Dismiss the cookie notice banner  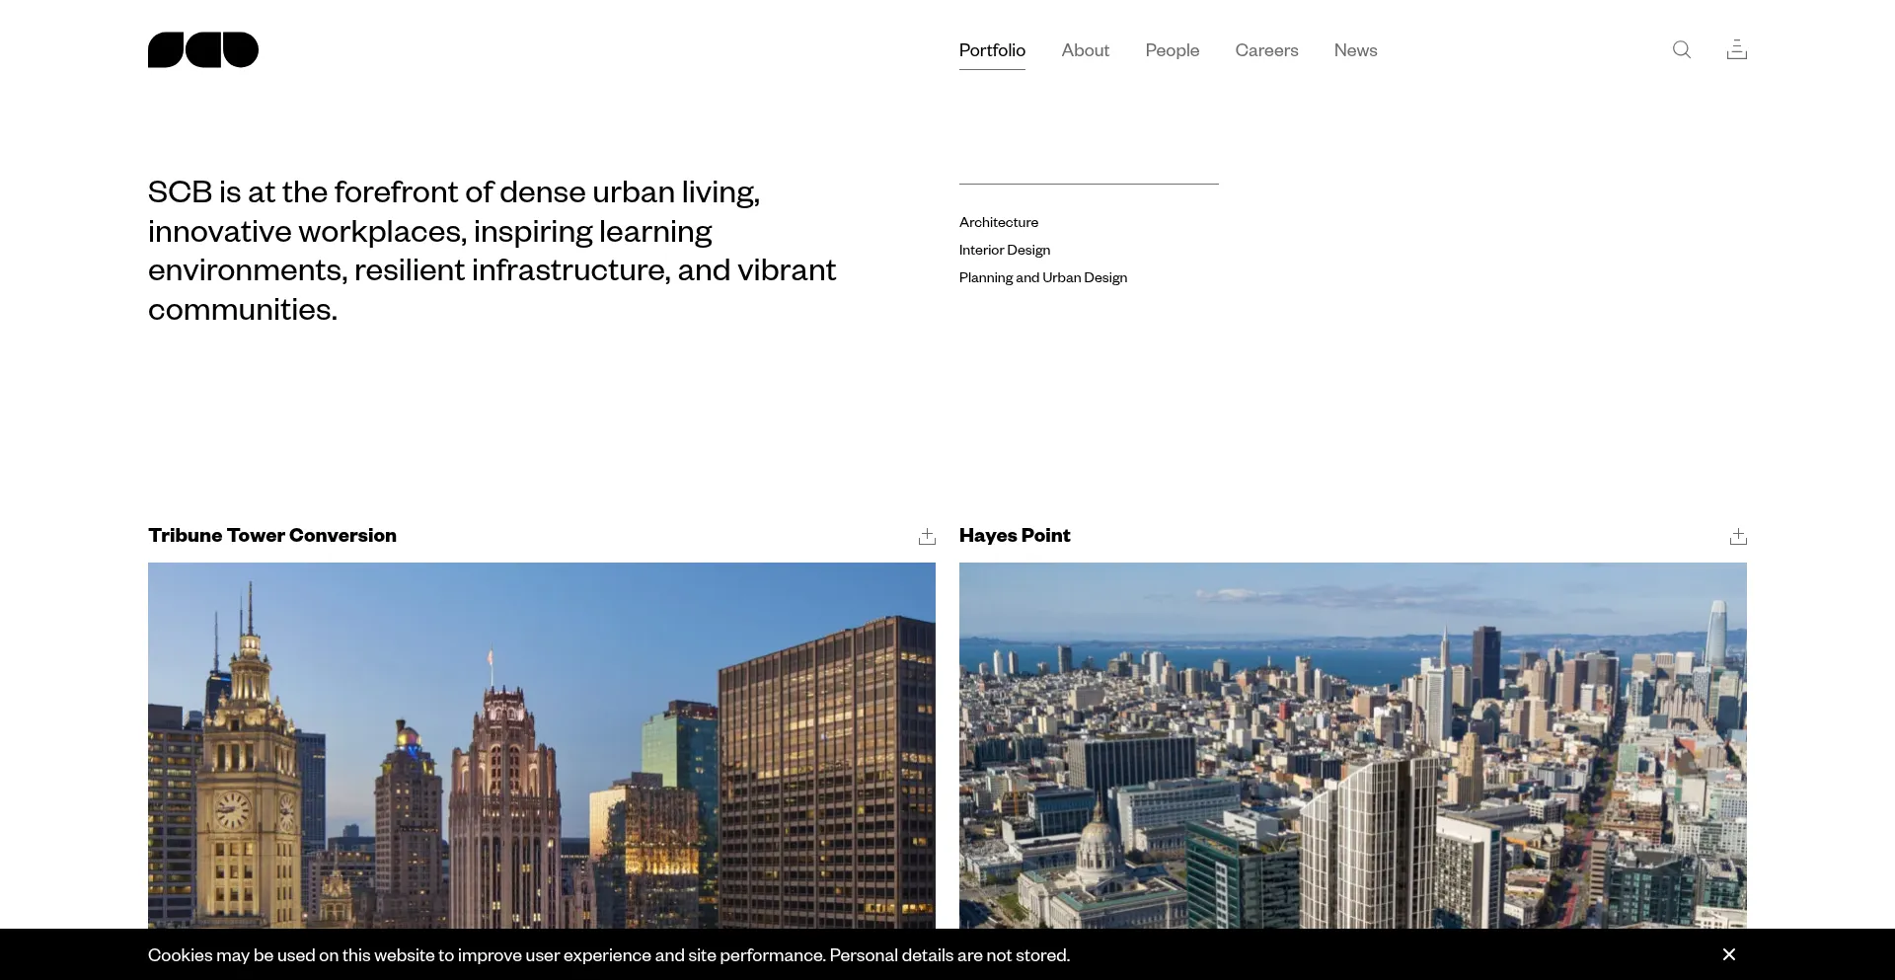click(1729, 954)
